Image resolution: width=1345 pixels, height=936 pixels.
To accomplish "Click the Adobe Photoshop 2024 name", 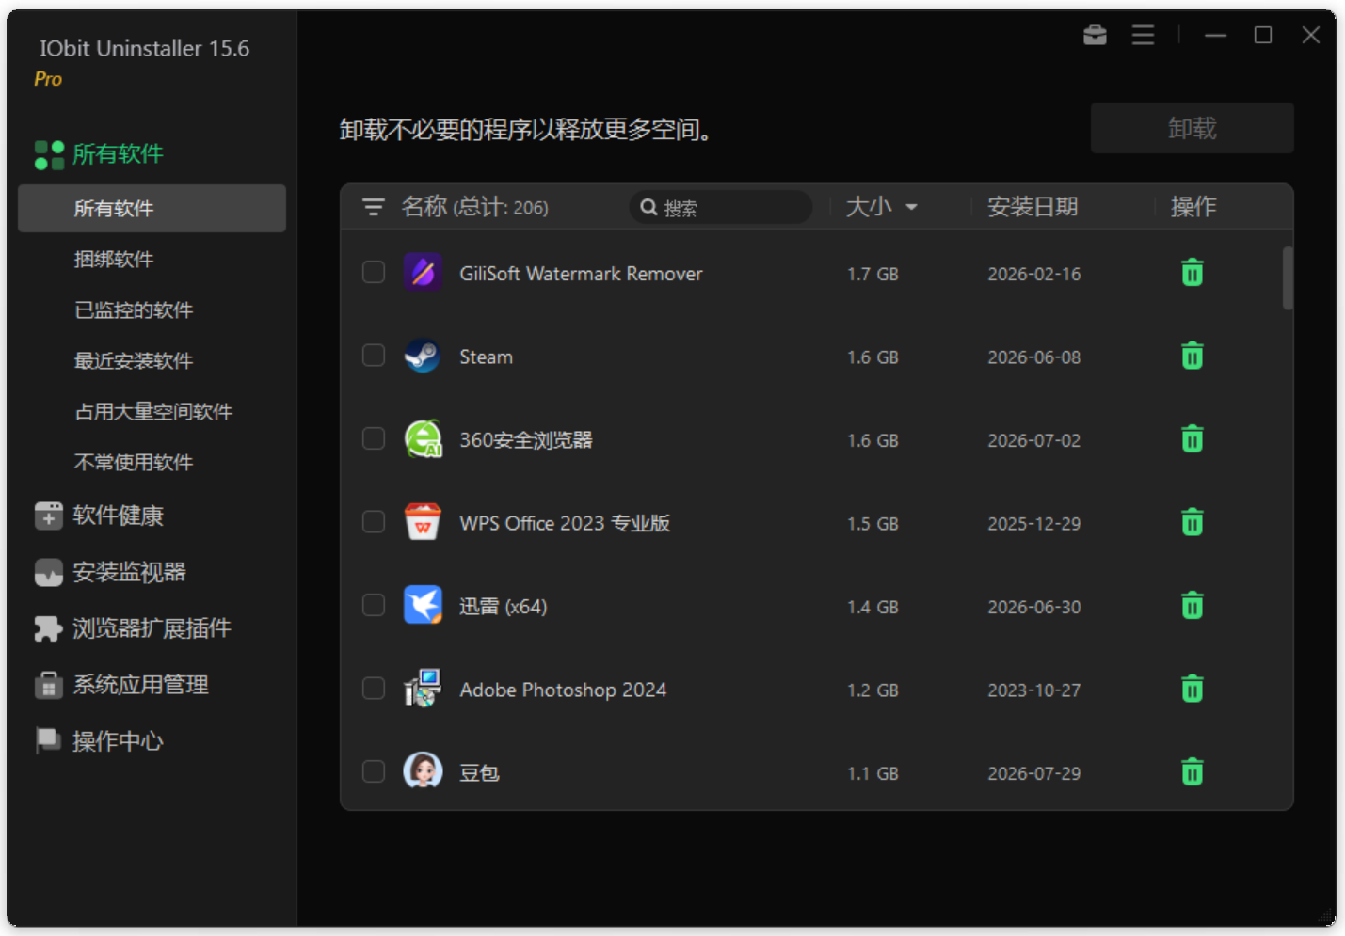I will 563,690.
